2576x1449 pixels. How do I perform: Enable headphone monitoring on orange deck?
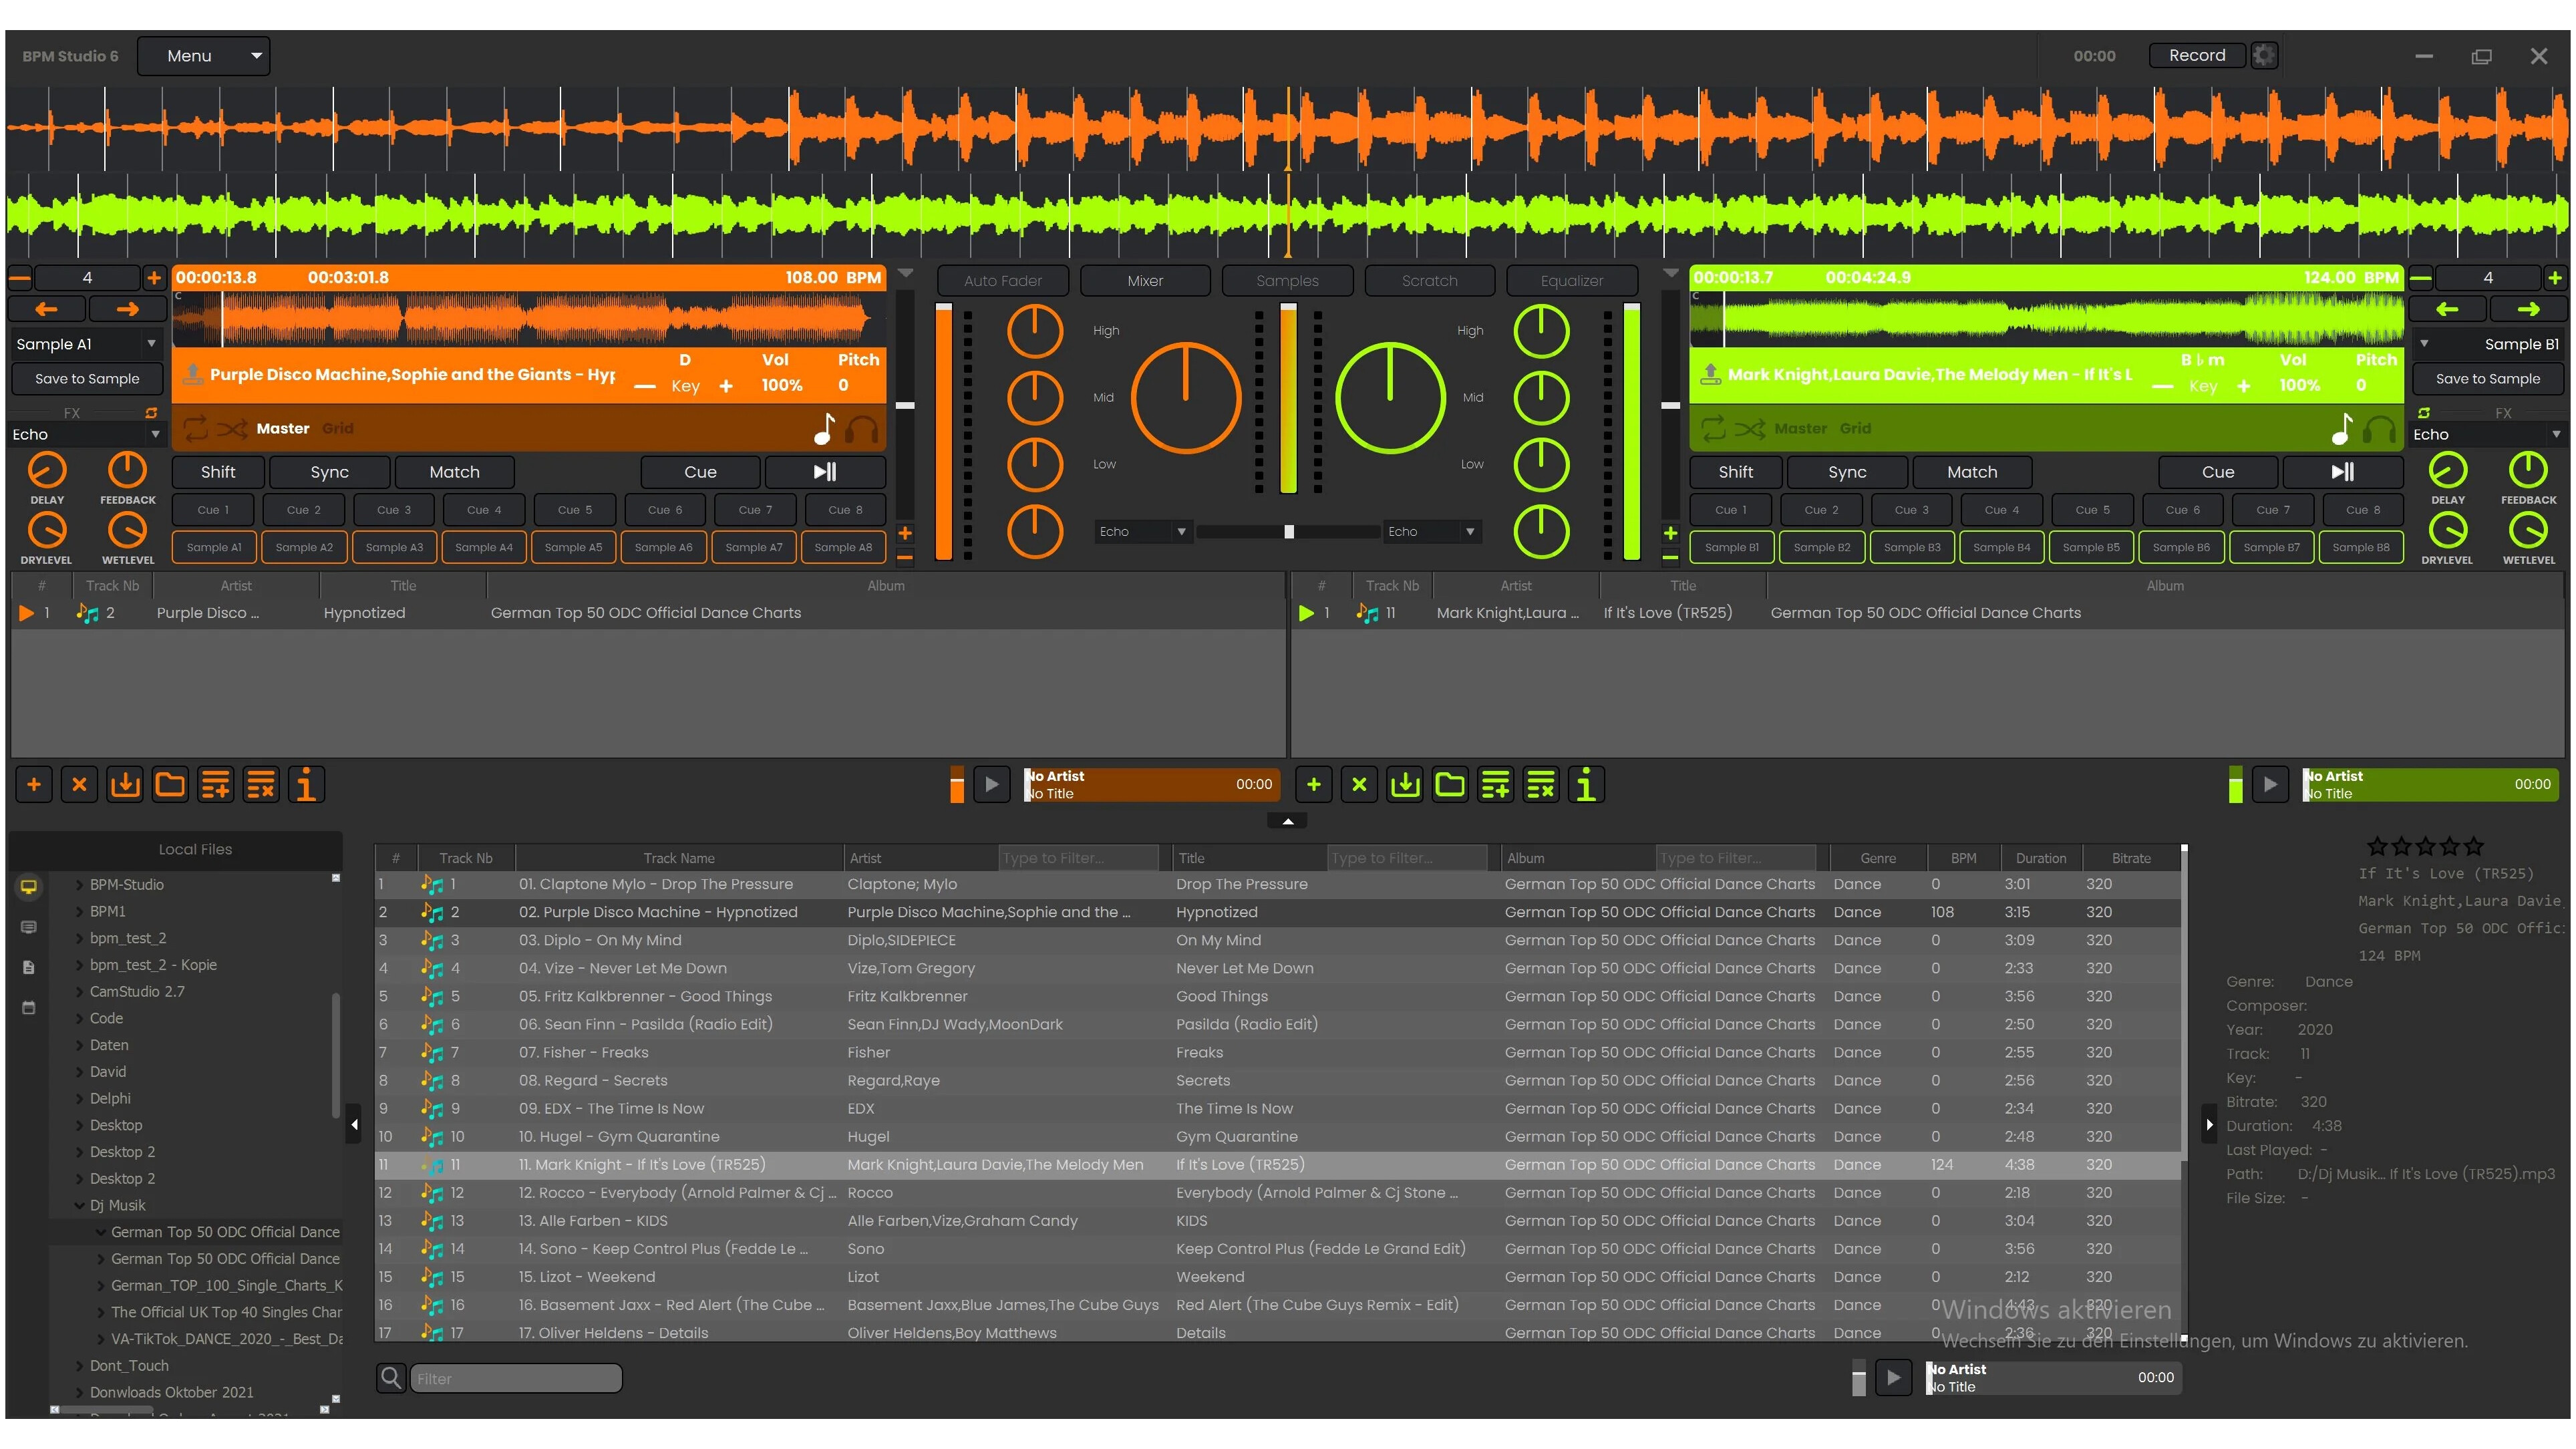click(x=861, y=429)
